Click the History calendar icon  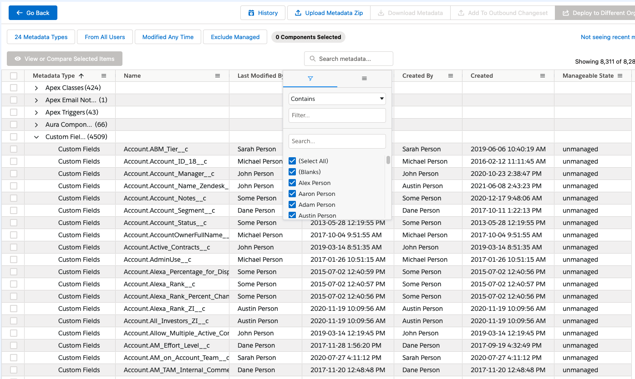point(251,13)
